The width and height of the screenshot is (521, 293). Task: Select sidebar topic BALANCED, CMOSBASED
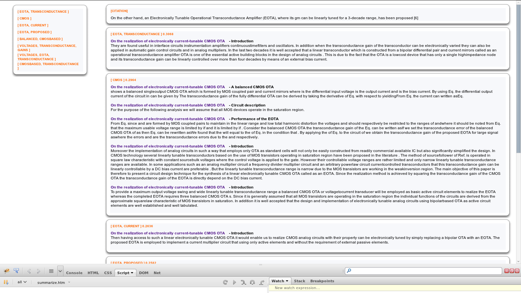tap(40, 39)
